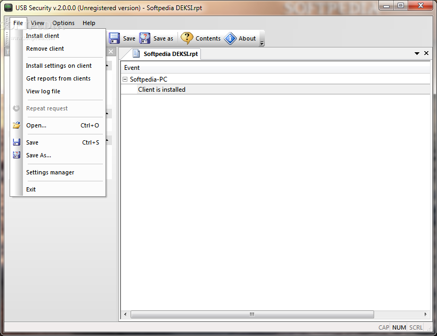This screenshot has width=437, height=336.
Task: Collapse the second left panel section arrow
Action: point(107,114)
